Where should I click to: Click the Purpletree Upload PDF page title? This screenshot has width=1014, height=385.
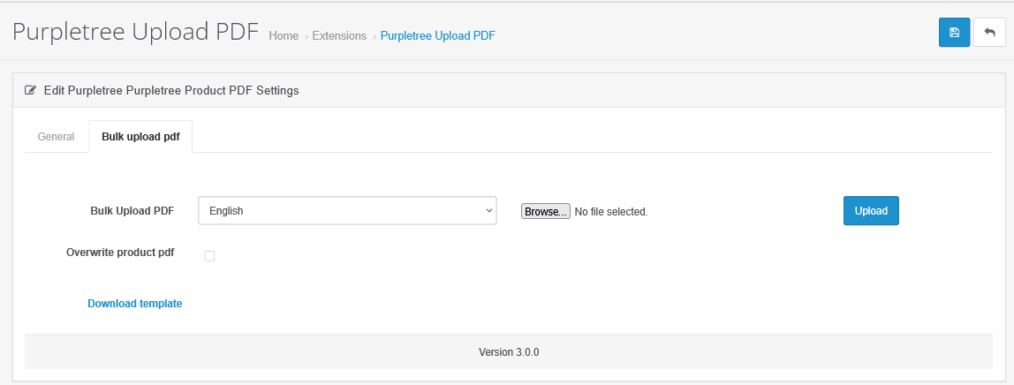pos(135,32)
